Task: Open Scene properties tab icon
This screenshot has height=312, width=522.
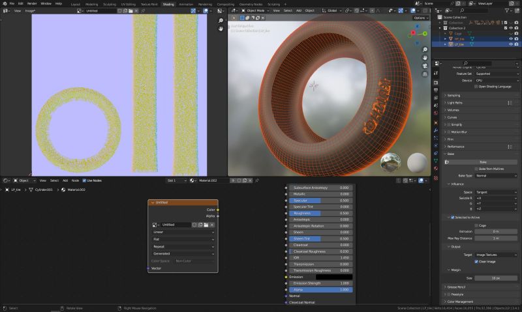Action: point(436,106)
